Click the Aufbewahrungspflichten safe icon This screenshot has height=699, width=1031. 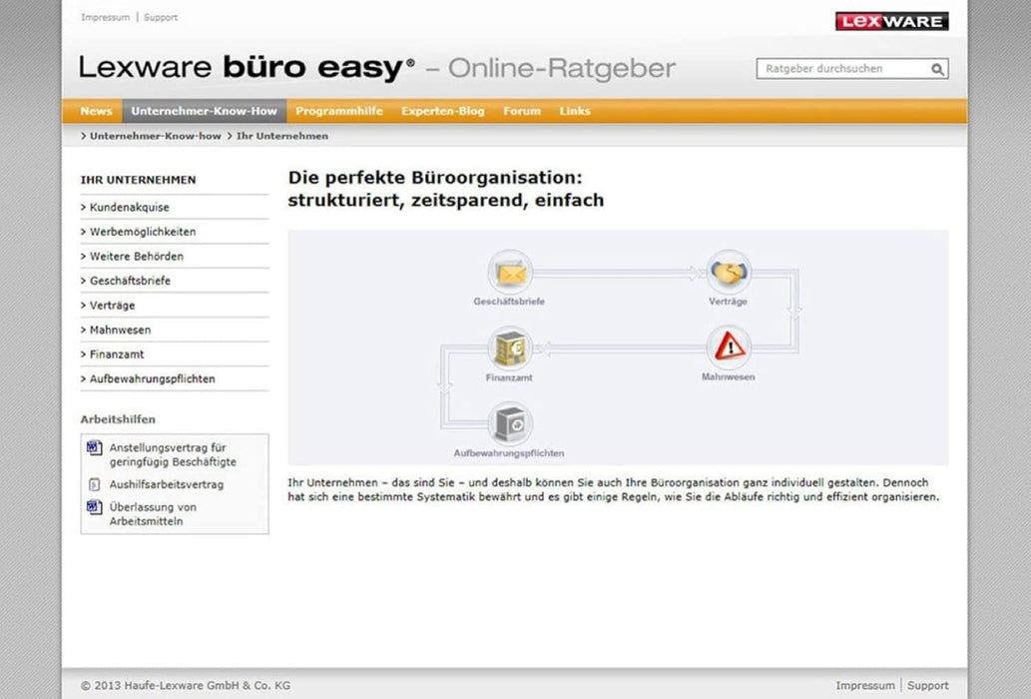click(x=510, y=424)
